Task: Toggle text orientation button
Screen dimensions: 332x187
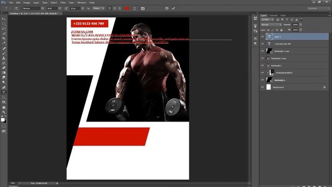Action: [x=16, y=8]
